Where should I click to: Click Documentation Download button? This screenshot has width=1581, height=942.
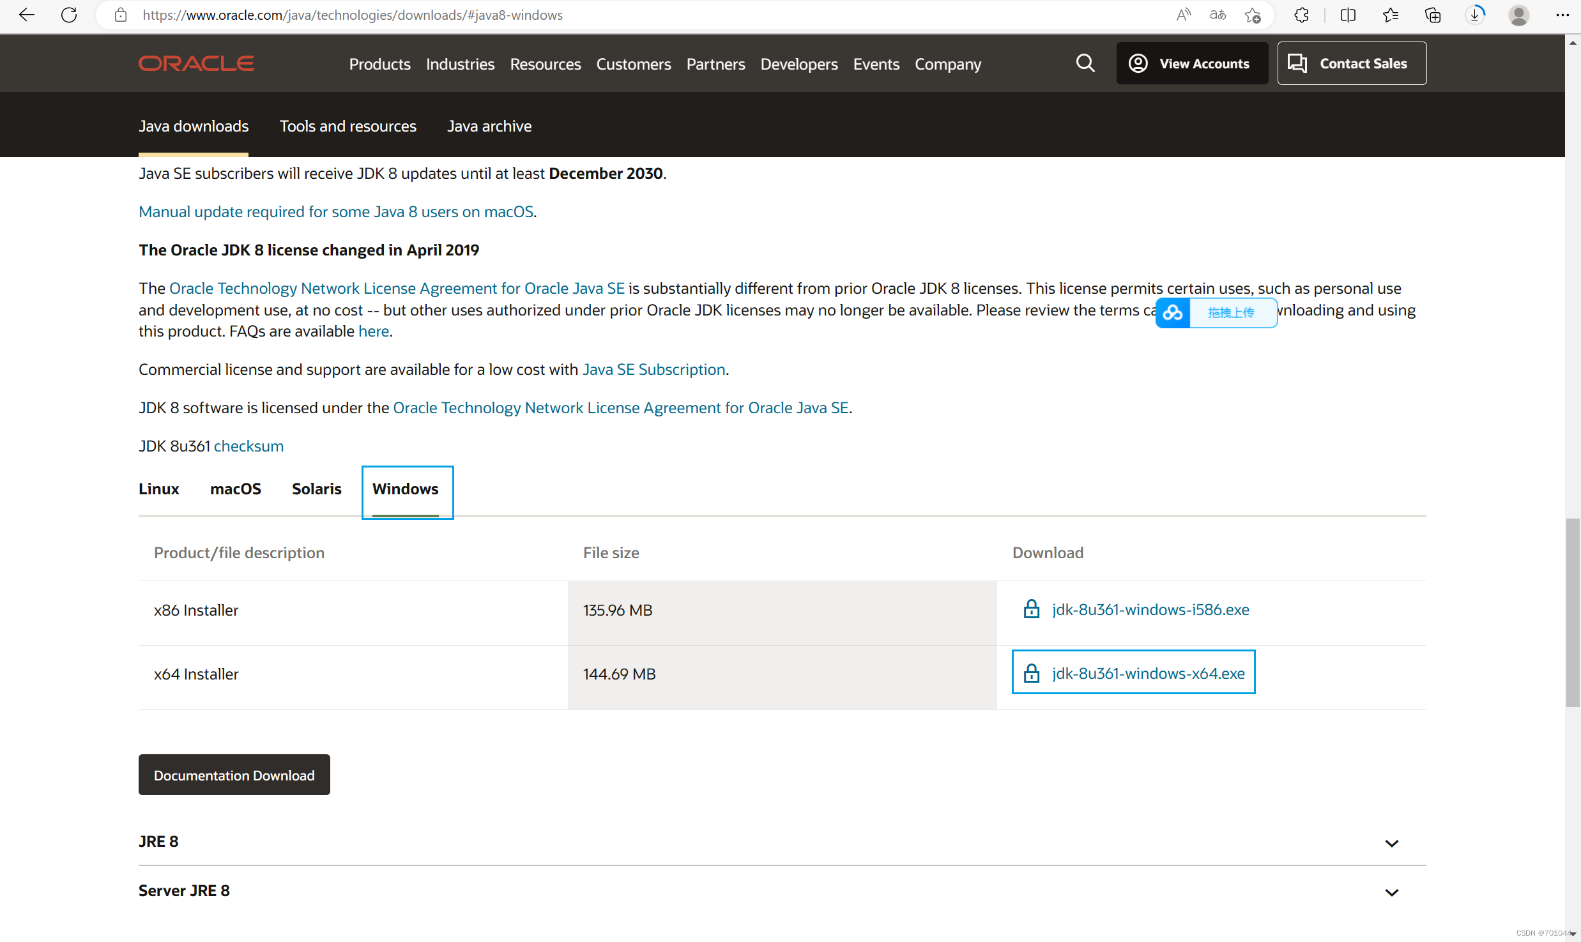coord(234,775)
